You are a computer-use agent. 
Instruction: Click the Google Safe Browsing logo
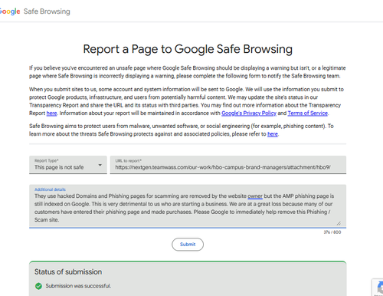click(34, 12)
